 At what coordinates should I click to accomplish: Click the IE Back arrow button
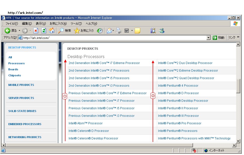8,31
